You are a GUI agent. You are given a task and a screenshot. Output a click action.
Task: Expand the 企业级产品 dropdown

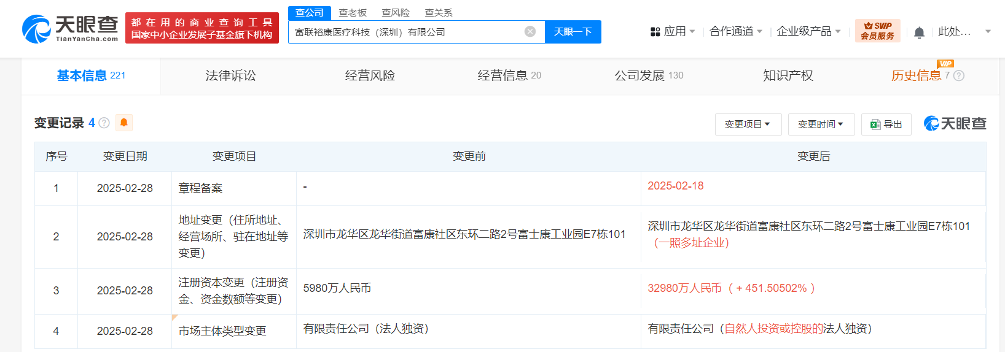808,31
